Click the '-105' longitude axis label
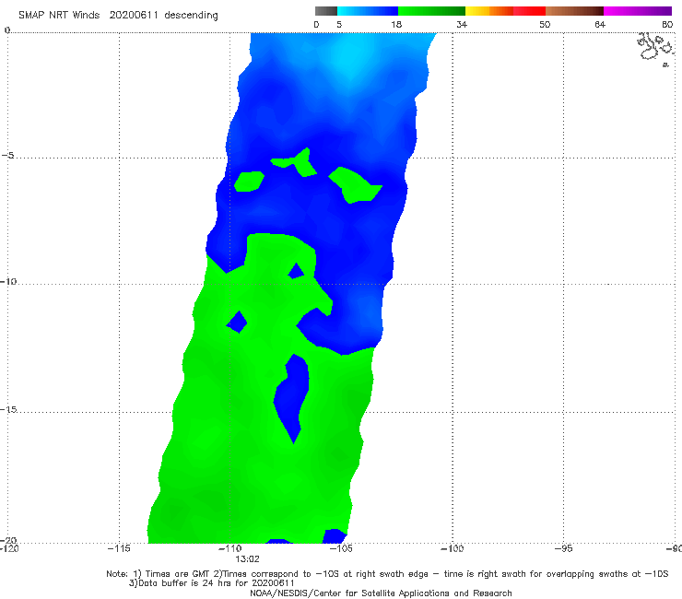 (x=341, y=548)
